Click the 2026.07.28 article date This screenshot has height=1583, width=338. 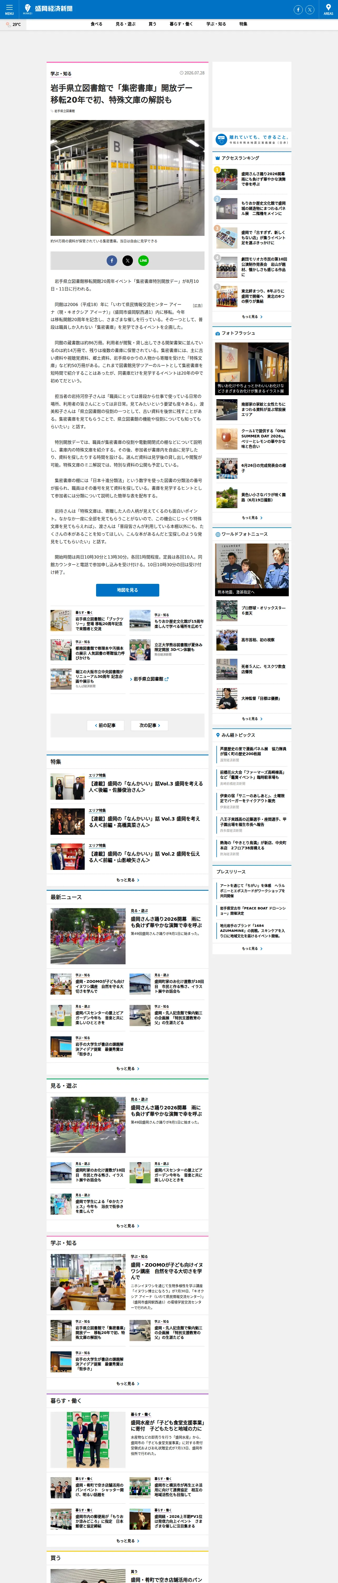193,73
